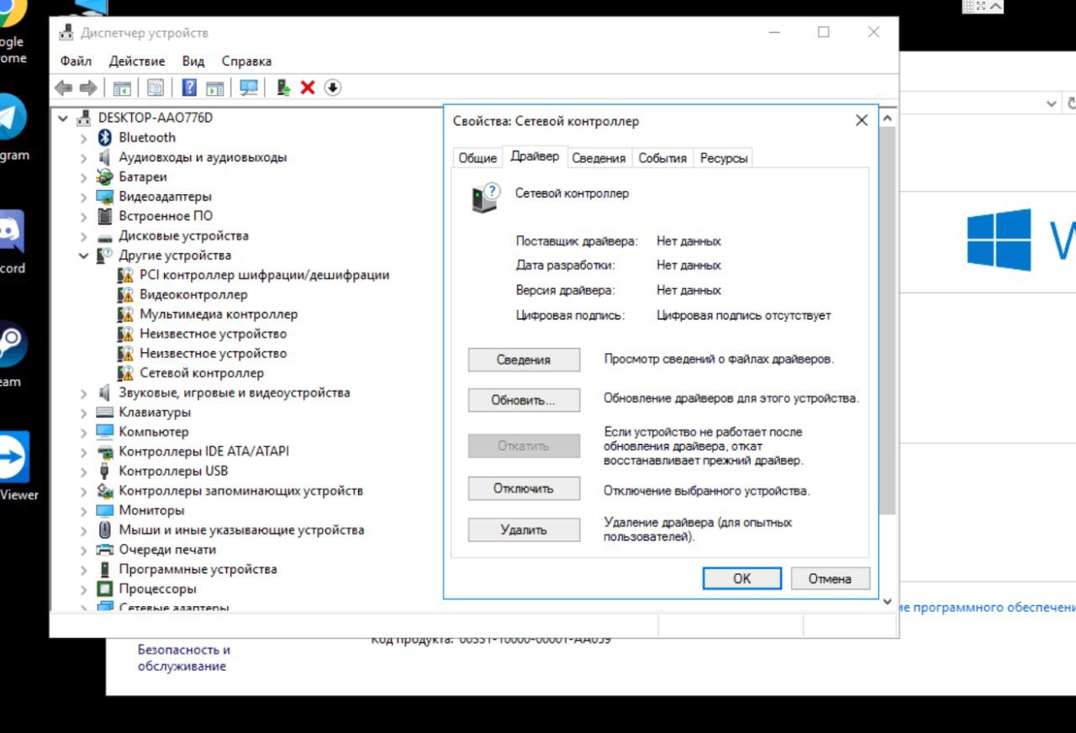Click the blue question mark Help icon
This screenshot has height=733, width=1076.
pos(190,87)
